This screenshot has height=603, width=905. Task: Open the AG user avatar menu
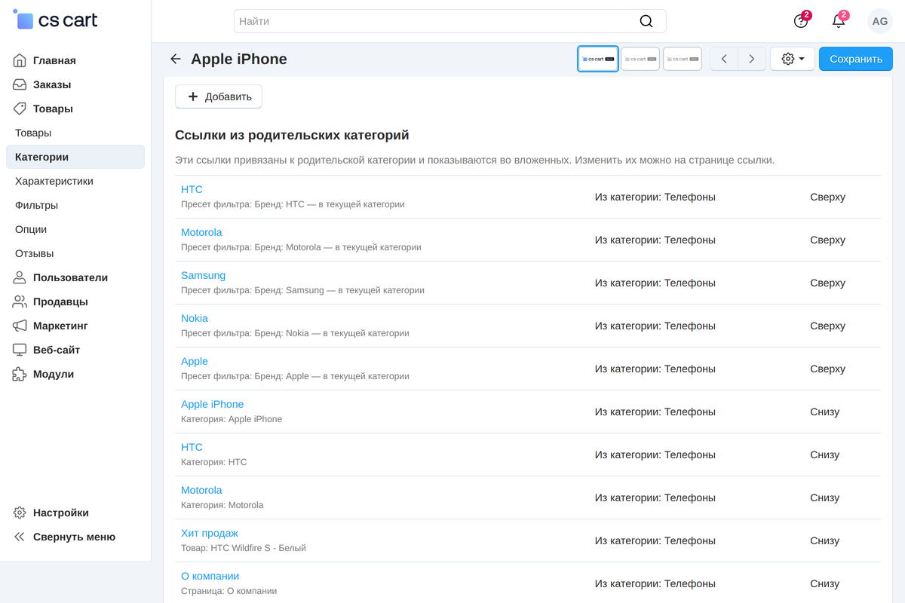point(880,21)
